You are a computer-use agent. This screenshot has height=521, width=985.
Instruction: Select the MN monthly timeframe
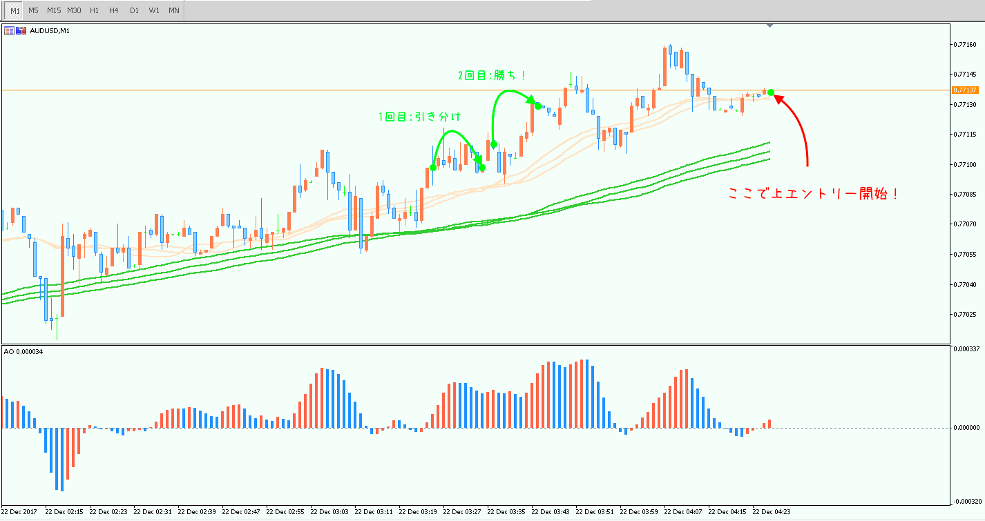[174, 10]
